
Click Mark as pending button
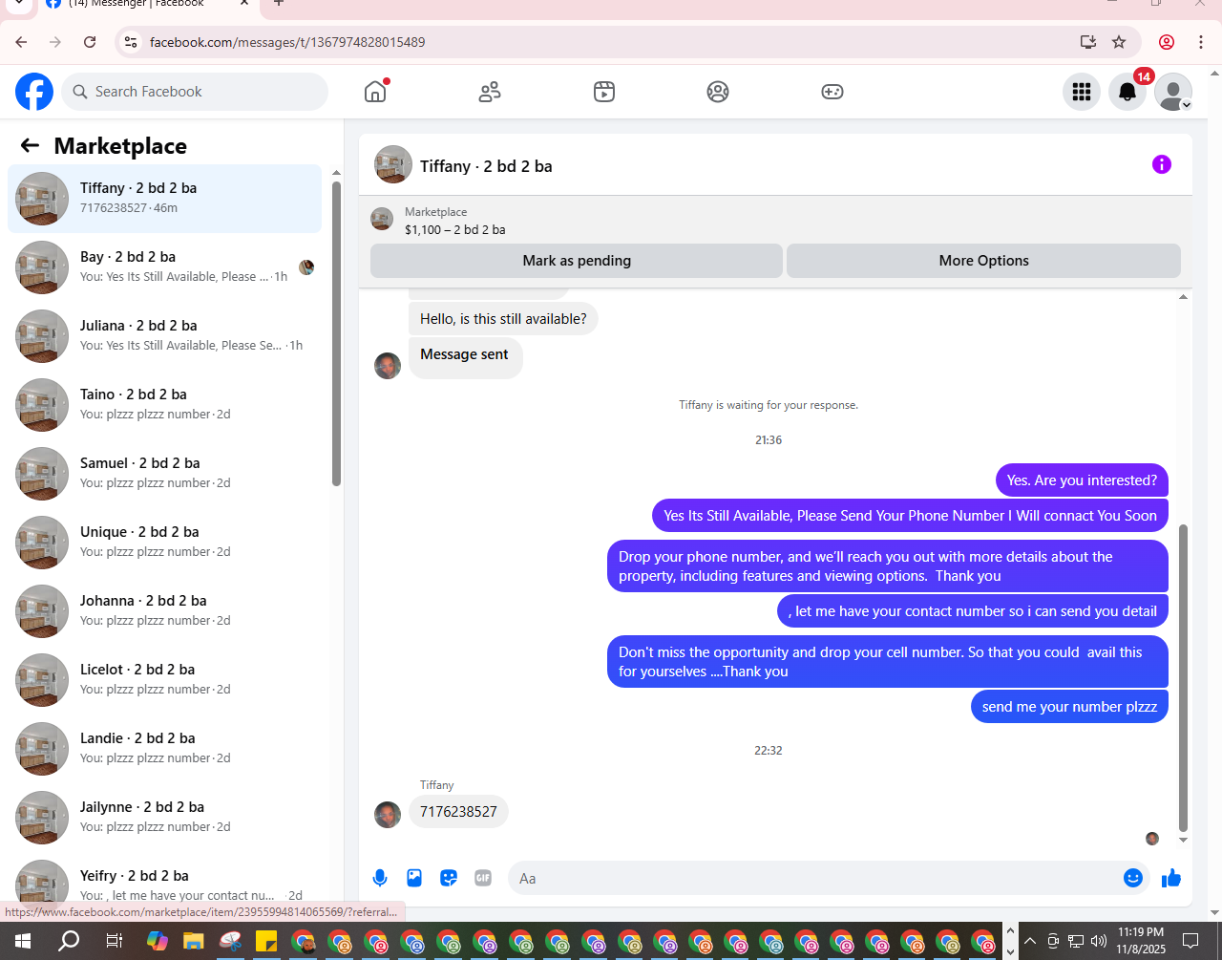tap(577, 261)
